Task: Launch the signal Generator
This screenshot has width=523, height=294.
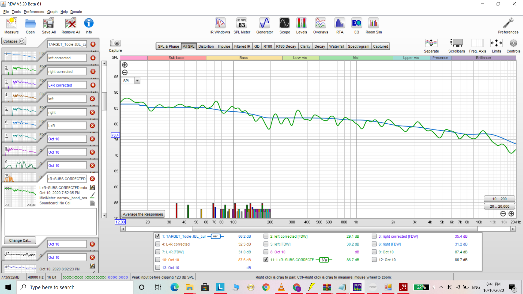Action: click(x=264, y=26)
